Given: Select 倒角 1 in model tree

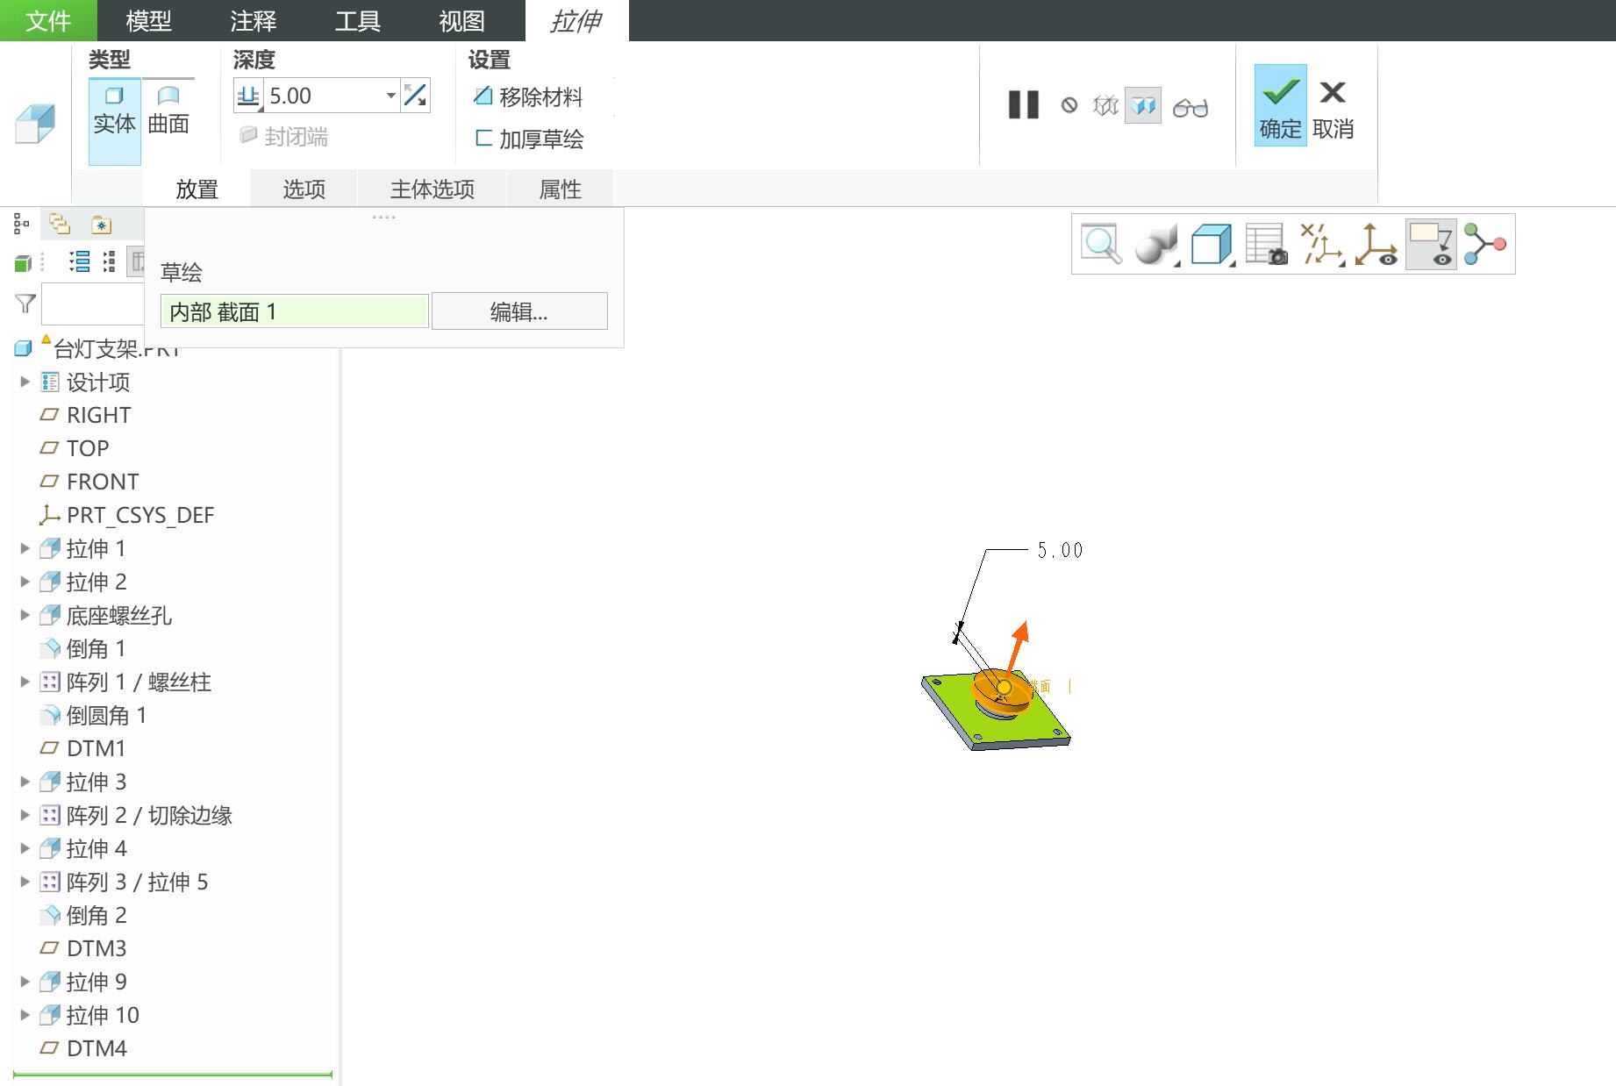Looking at the screenshot, I should [x=83, y=648].
